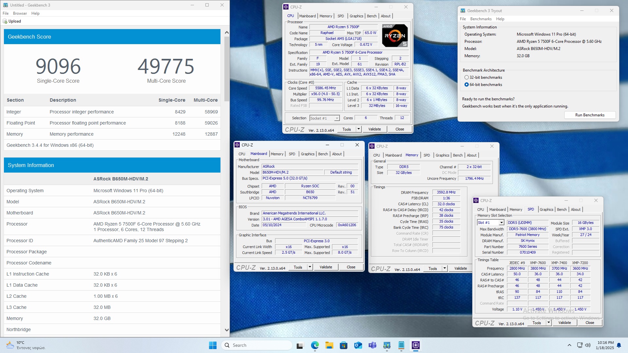This screenshot has height=353, width=628.
Task: Open the Browser menu in Geekbench 3
Action: click(x=20, y=13)
